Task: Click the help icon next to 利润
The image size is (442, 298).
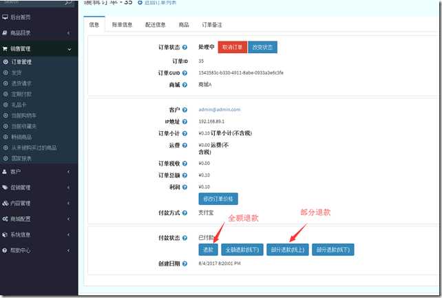Action: coord(185,187)
